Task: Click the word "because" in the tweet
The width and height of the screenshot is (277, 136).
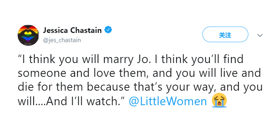Action: coord(107,87)
